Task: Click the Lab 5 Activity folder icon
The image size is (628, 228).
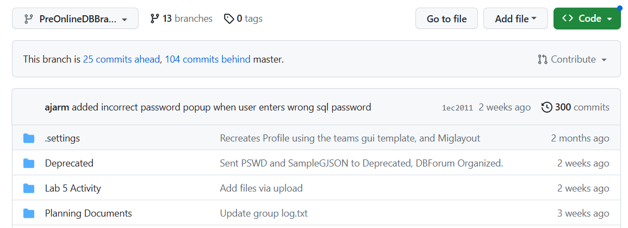Action: click(29, 188)
